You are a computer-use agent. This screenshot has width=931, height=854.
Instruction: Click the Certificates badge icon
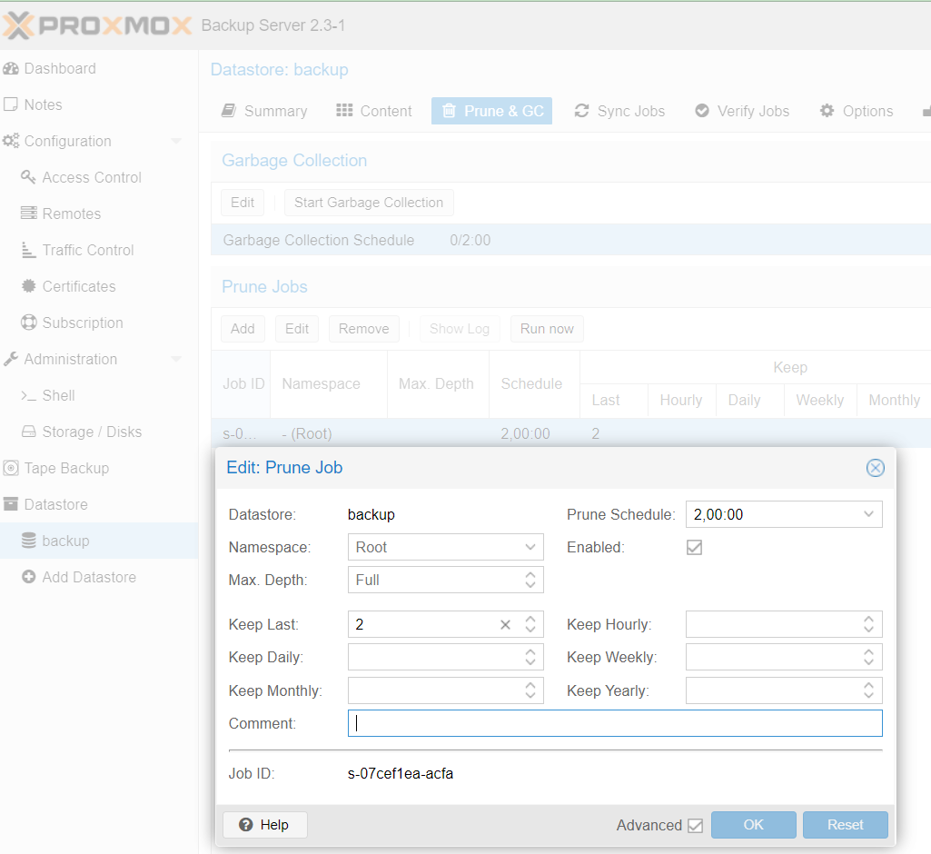tap(28, 286)
